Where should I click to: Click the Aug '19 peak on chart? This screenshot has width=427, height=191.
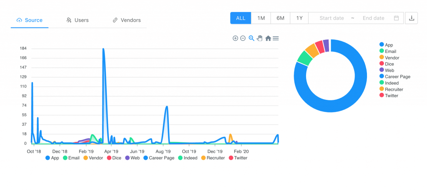(x=167, y=107)
